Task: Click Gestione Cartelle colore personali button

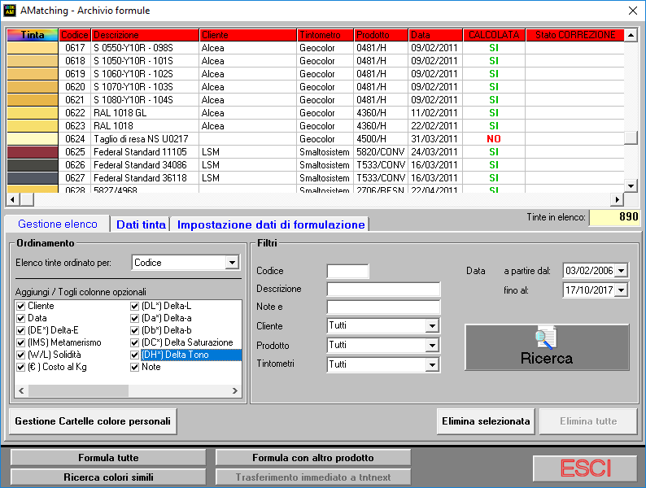Action: (x=93, y=421)
